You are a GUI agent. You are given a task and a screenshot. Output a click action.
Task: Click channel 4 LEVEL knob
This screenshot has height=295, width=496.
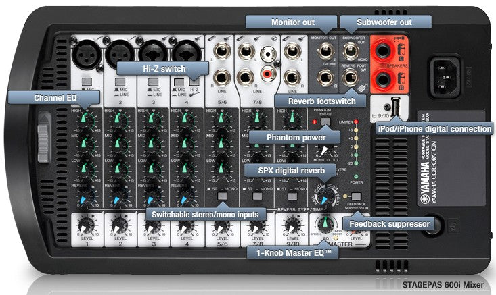(187, 227)
